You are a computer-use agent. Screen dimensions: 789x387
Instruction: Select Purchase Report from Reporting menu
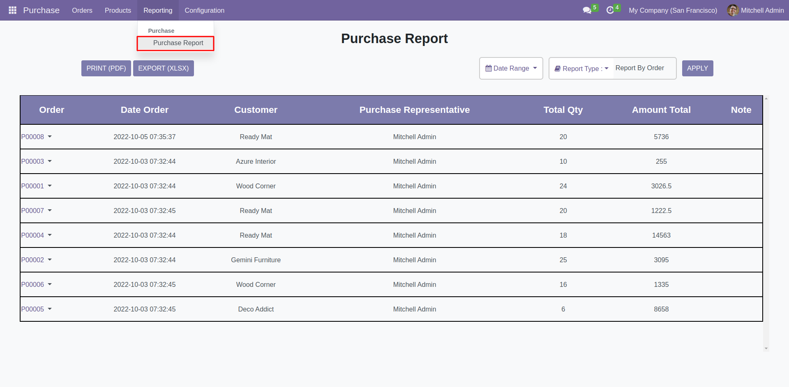[x=178, y=43]
